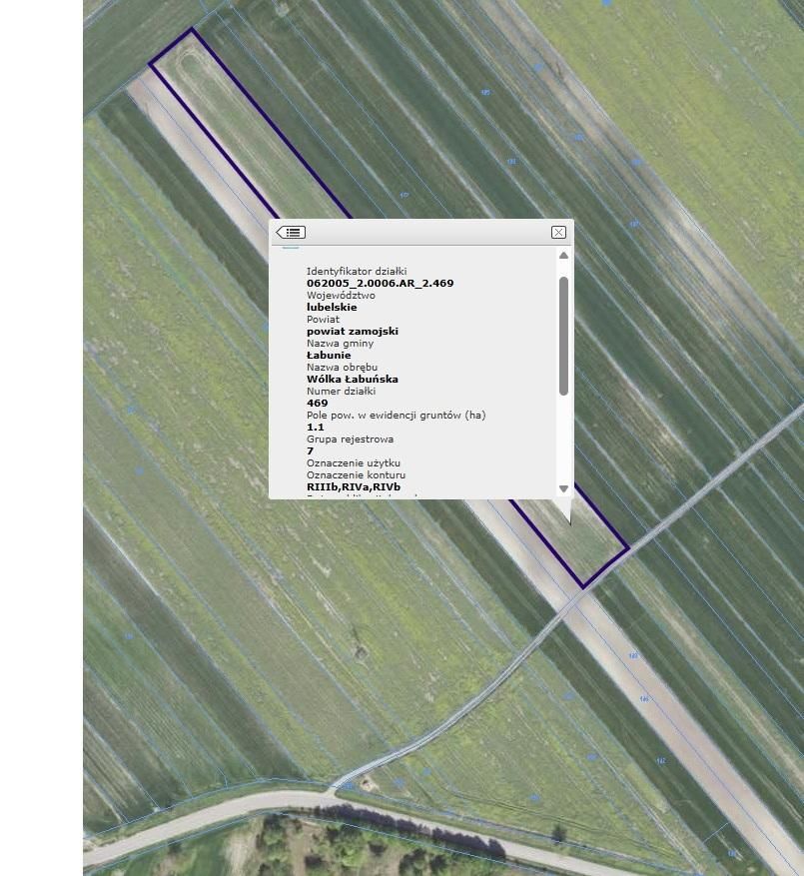Click the contour value RIIIb,RIVa,RIVb
Image resolution: width=804 pixels, height=876 pixels.
tap(354, 487)
